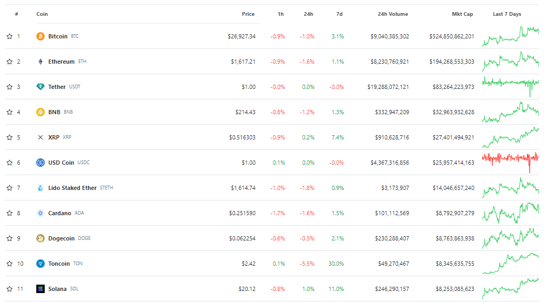Star the Solana row

point(9,289)
